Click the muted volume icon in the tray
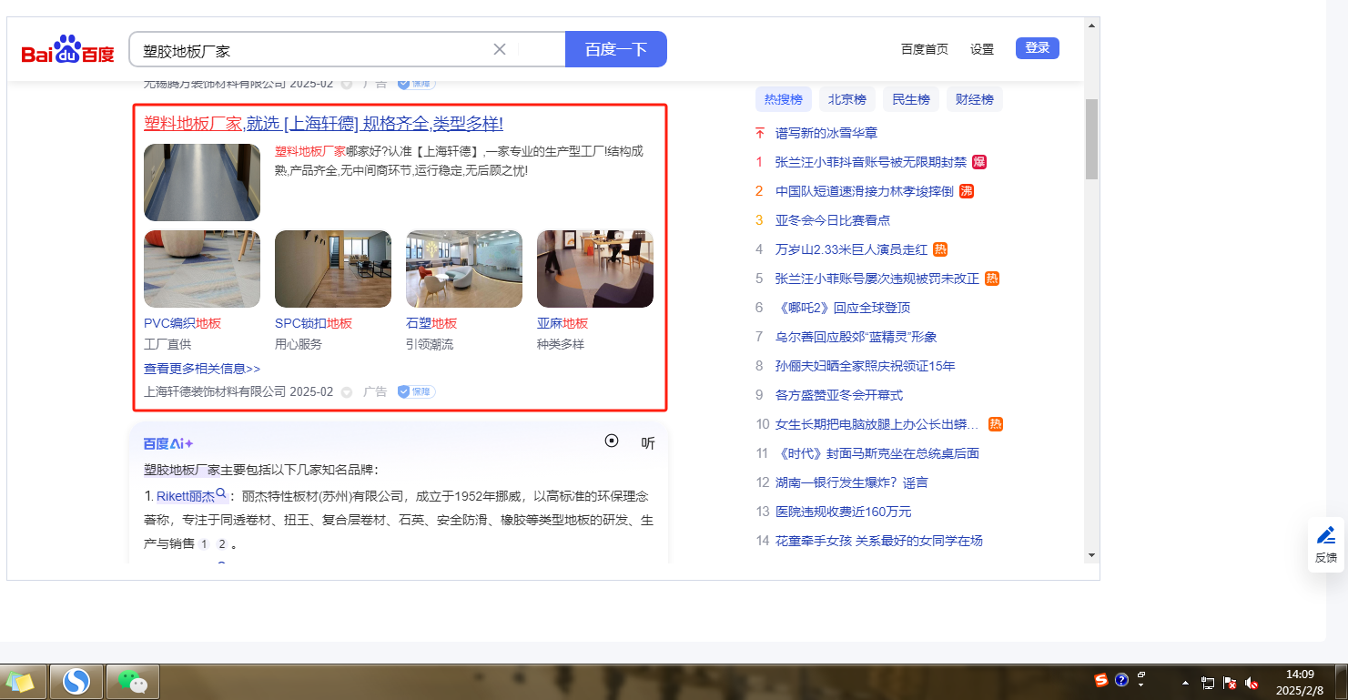 [x=1252, y=683]
